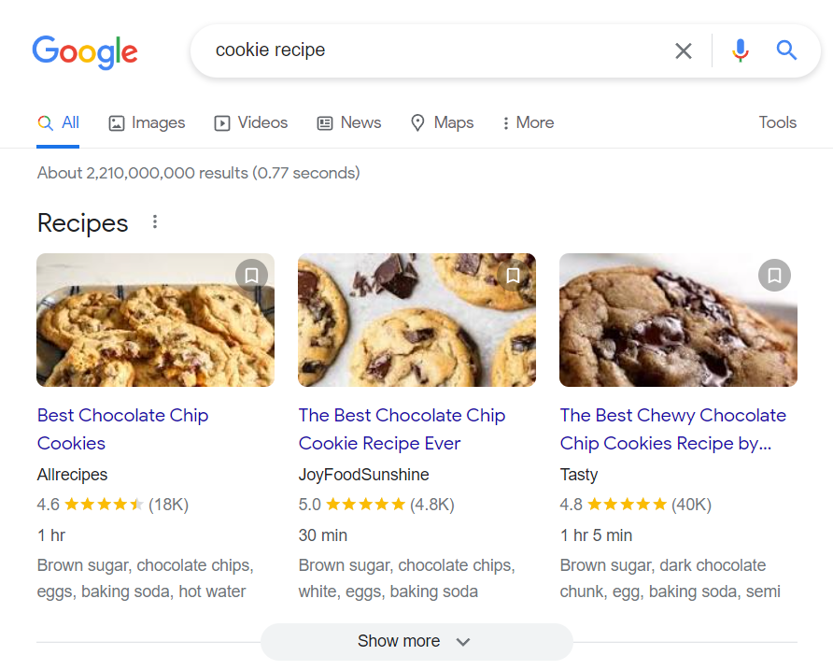Switch to the Images tab

tap(147, 122)
